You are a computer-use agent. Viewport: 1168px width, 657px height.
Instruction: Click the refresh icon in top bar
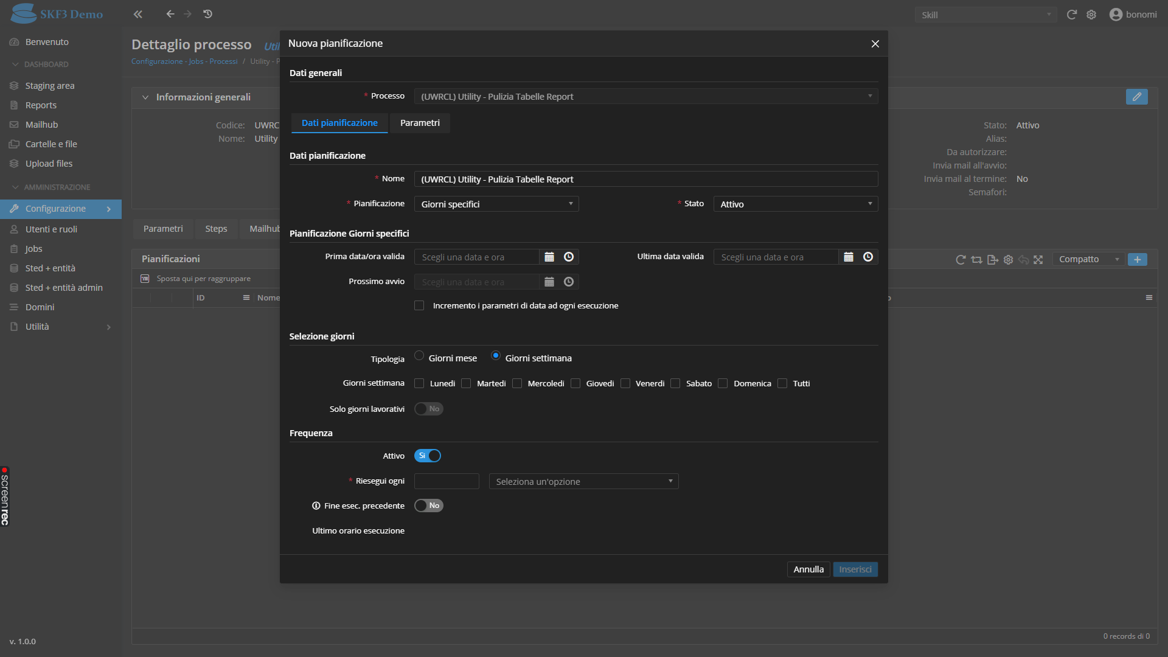point(1072,15)
